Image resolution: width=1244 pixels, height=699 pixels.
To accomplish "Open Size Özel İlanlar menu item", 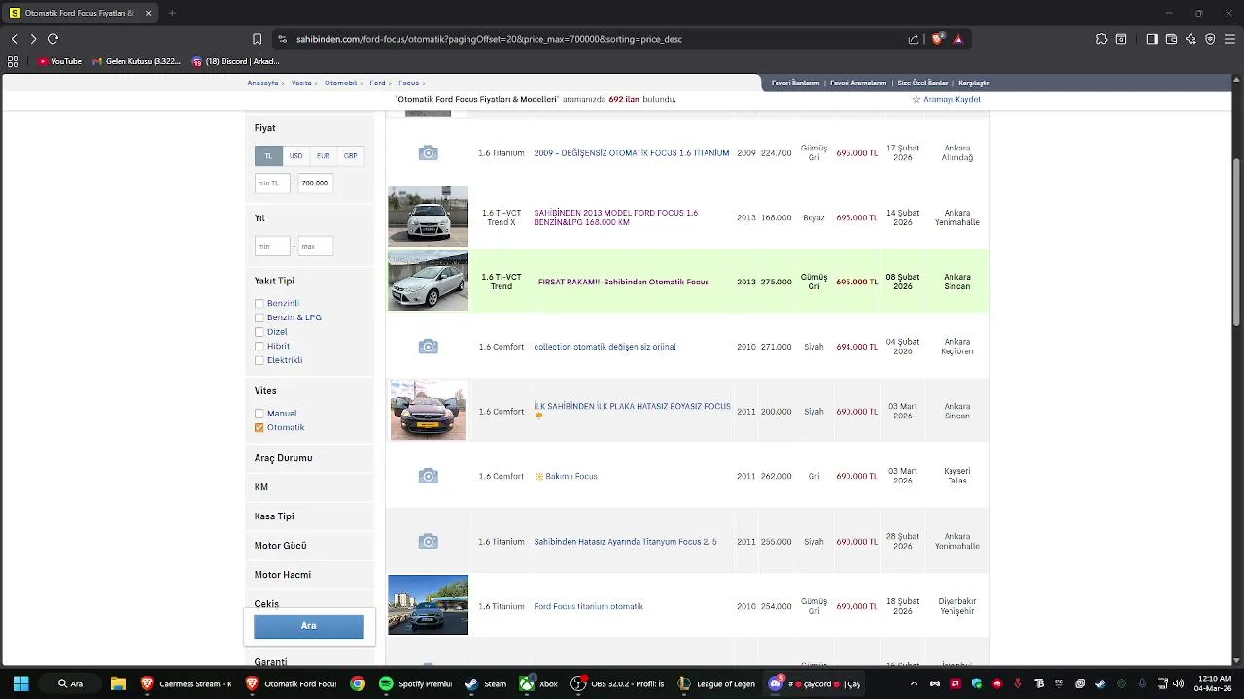I will click(922, 83).
